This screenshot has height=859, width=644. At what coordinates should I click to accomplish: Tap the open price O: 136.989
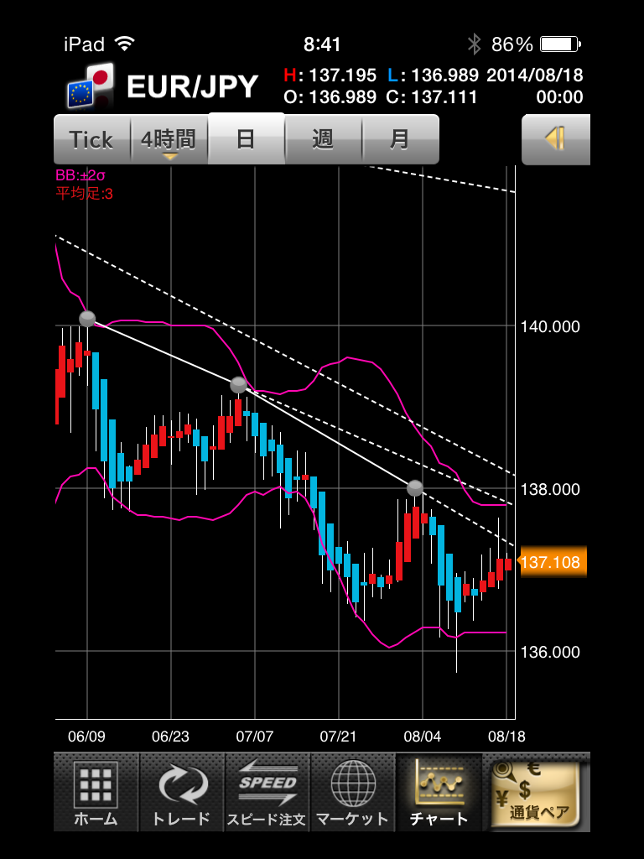[x=330, y=97]
